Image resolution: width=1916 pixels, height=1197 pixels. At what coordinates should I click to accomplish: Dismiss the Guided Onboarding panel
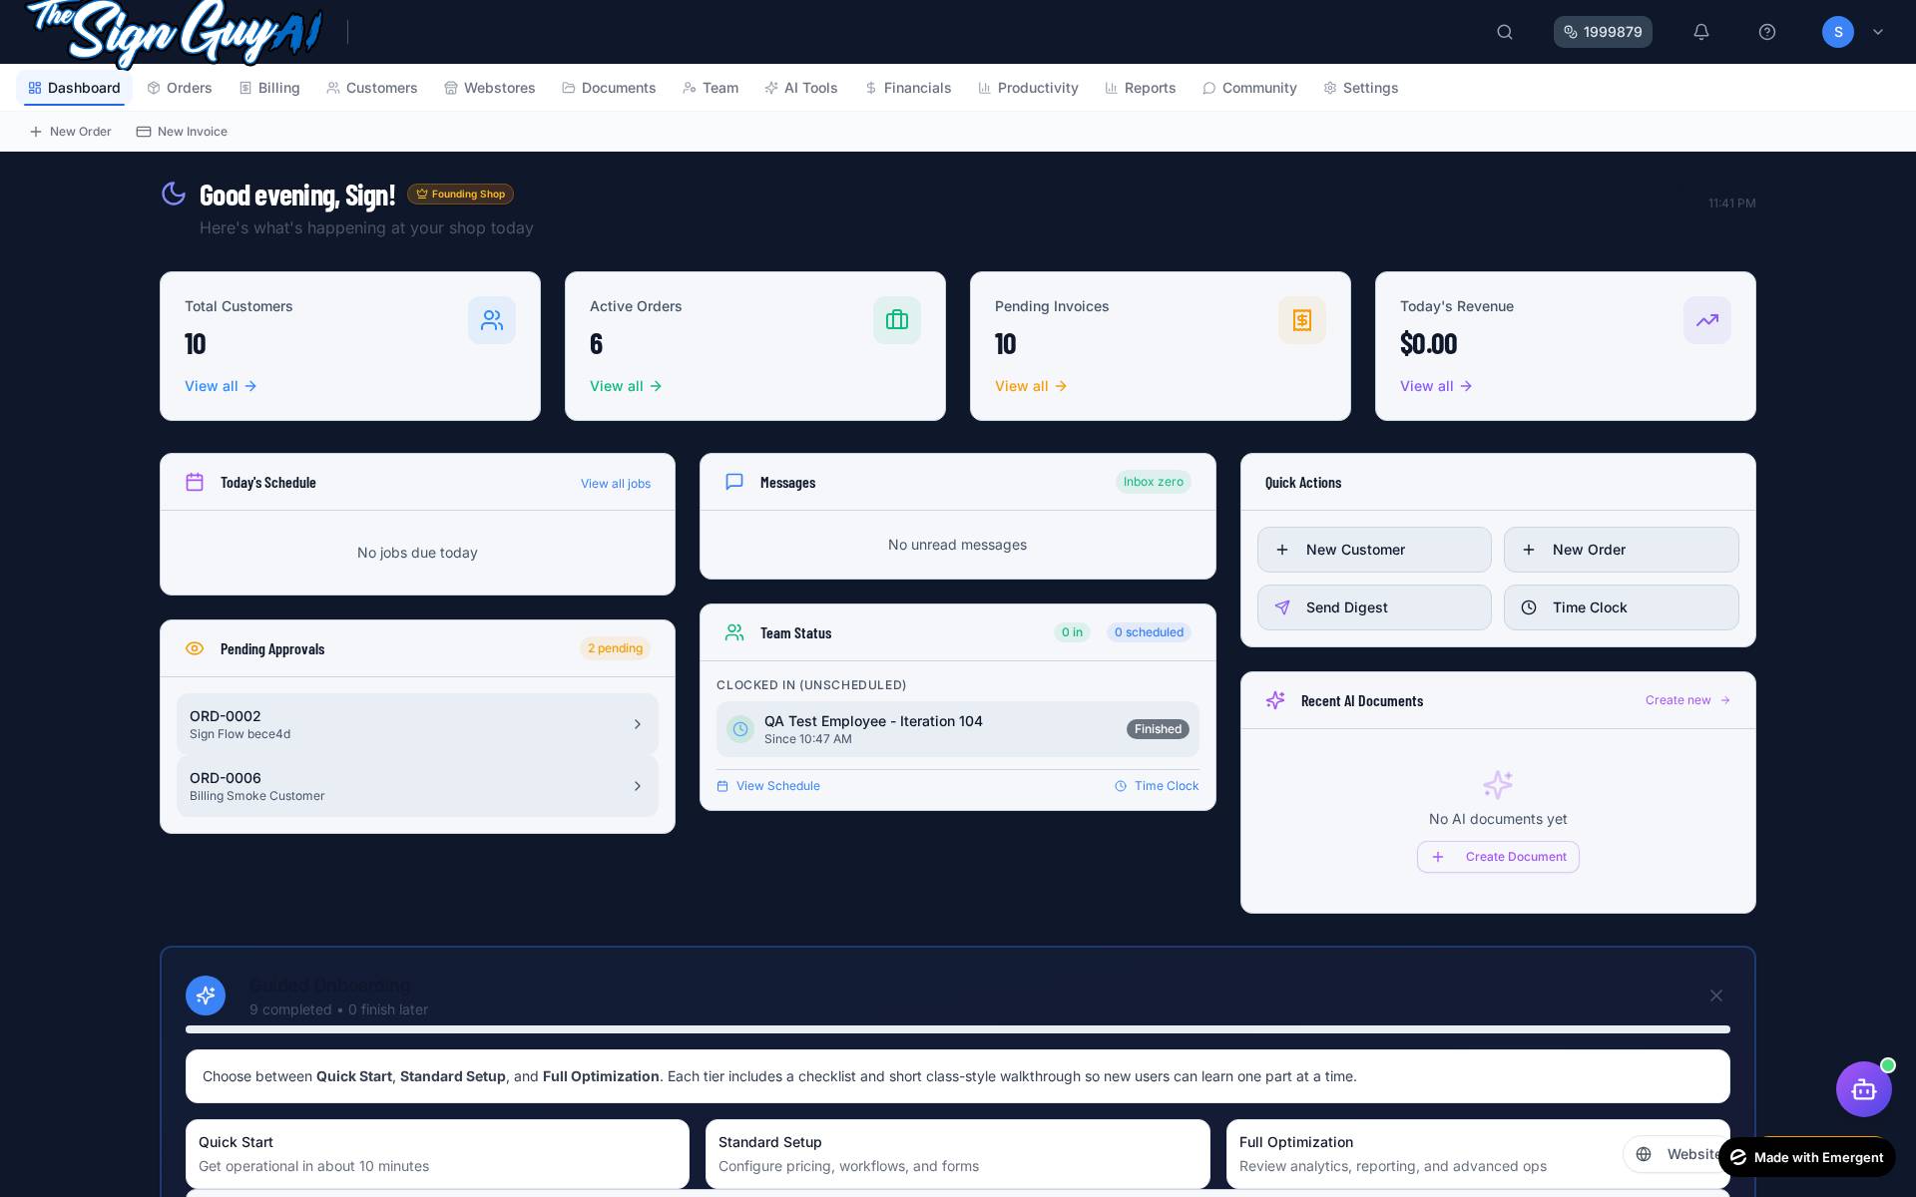click(1716, 996)
